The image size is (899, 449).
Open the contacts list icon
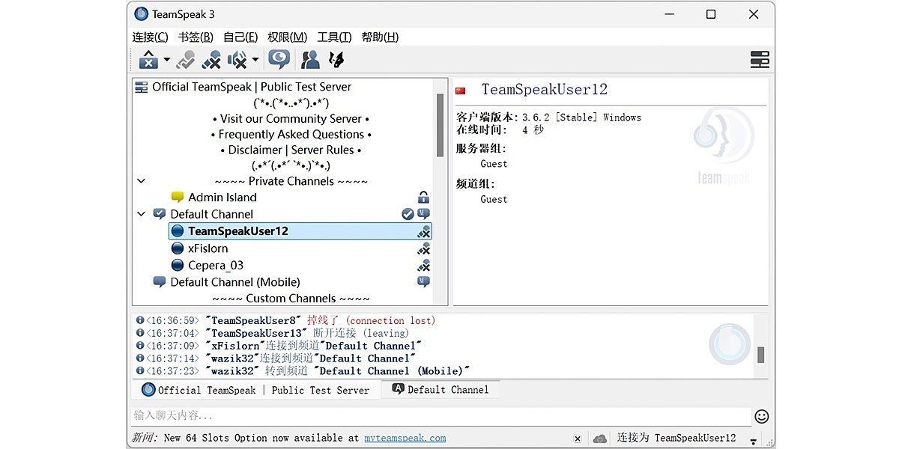pyautogui.click(x=309, y=60)
